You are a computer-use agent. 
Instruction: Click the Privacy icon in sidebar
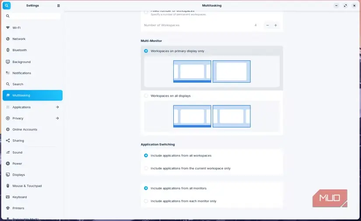(x=8, y=118)
